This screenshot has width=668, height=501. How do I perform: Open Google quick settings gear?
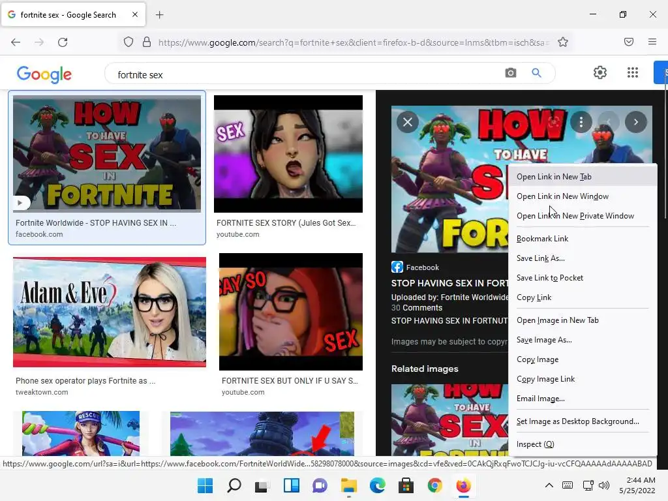coord(600,72)
